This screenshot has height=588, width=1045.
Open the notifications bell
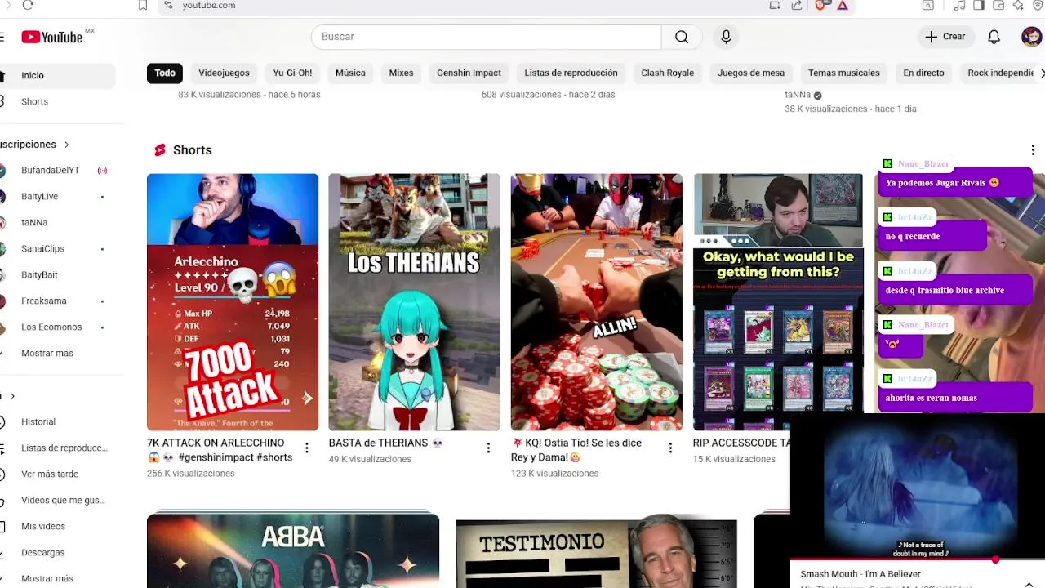coord(994,37)
